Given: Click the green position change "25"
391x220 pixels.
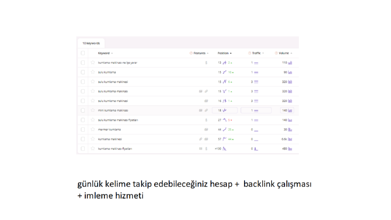Looking at the screenshot, I should click(230, 129).
